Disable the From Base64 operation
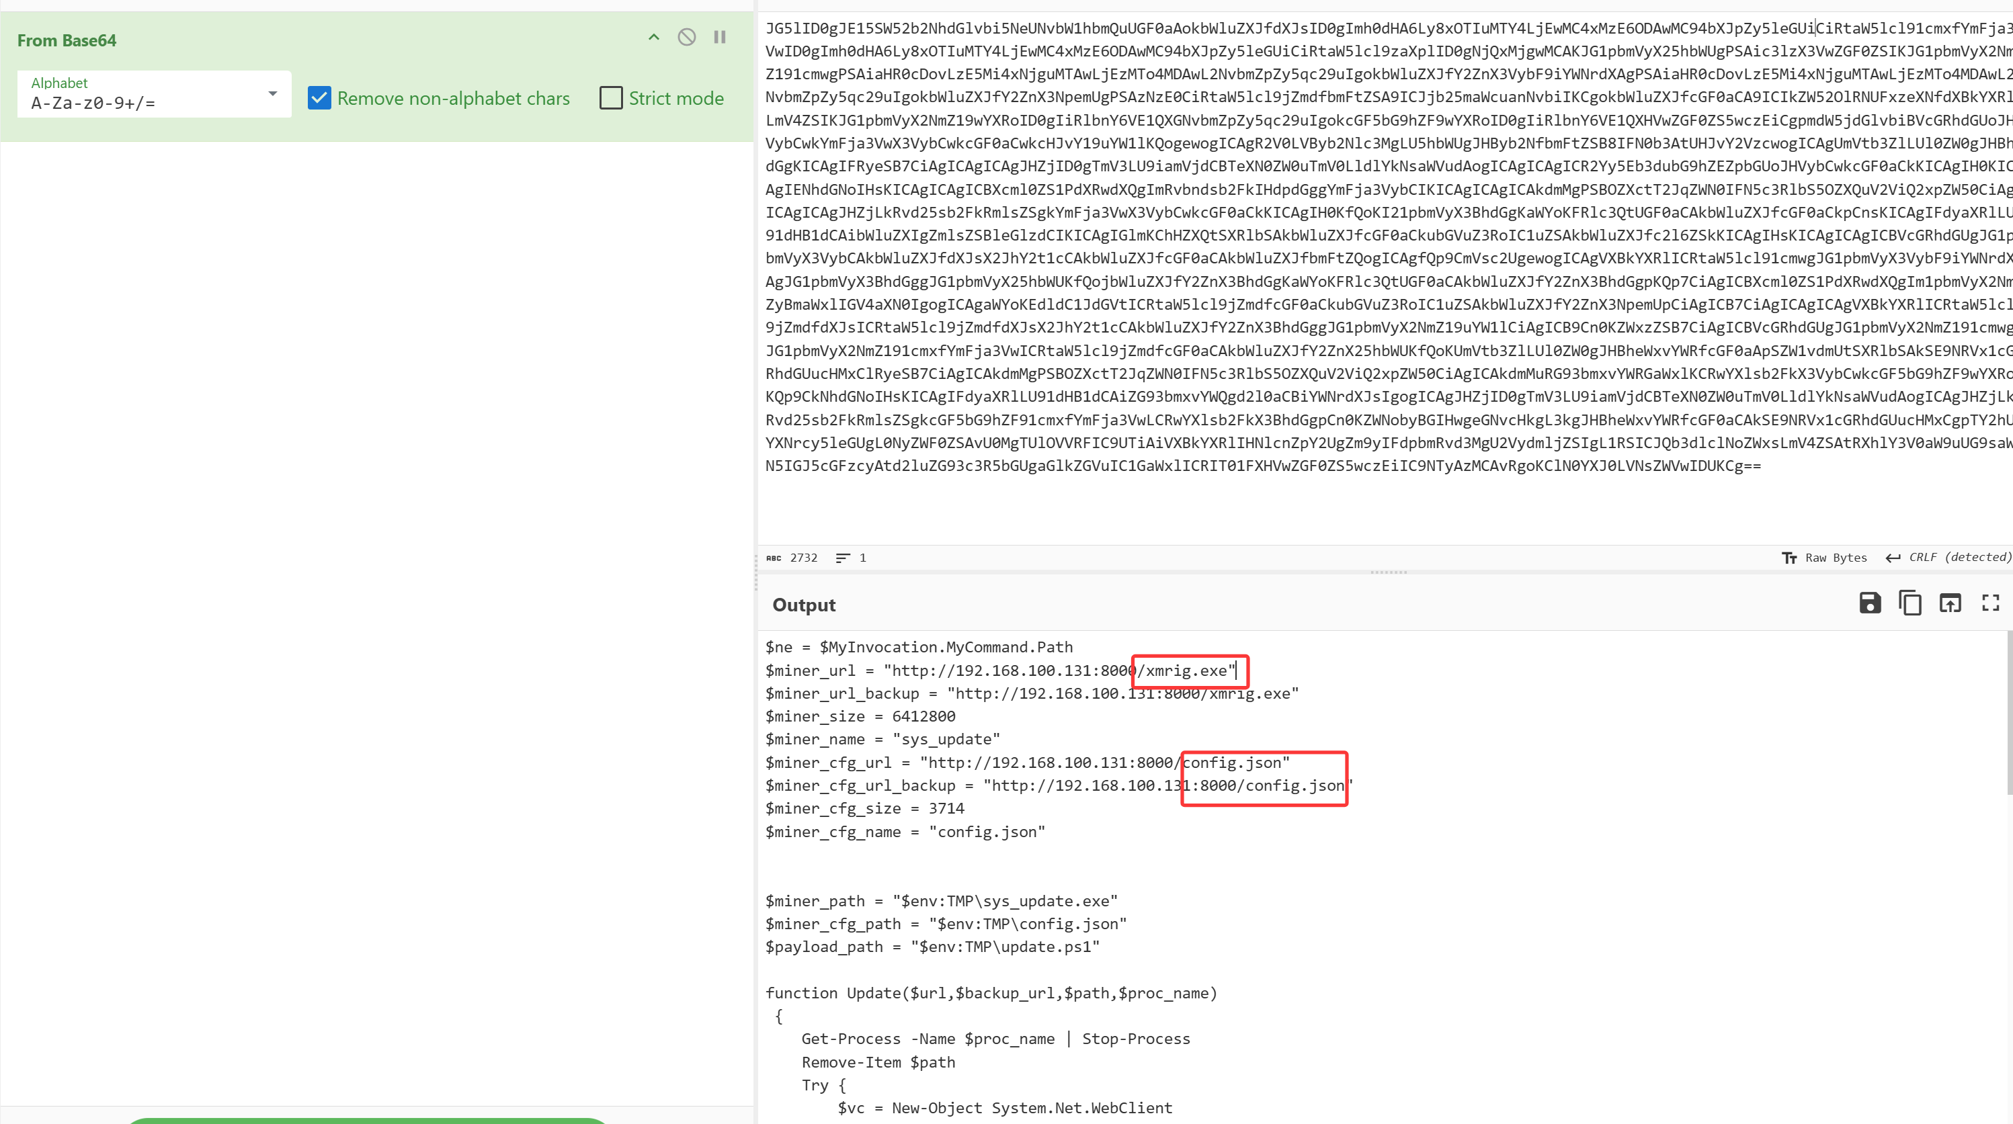Viewport: 2013px width, 1124px height. tap(686, 38)
